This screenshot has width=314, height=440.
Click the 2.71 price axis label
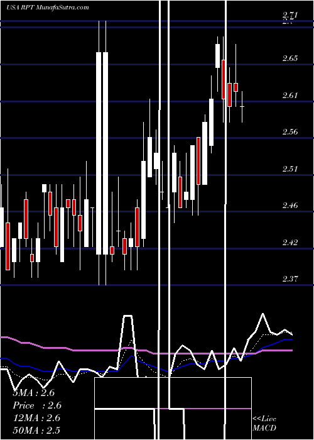coord(290,15)
